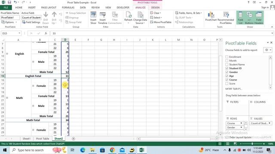
Task: Open the DESIGN PivotTable tab
Action: point(156,8)
